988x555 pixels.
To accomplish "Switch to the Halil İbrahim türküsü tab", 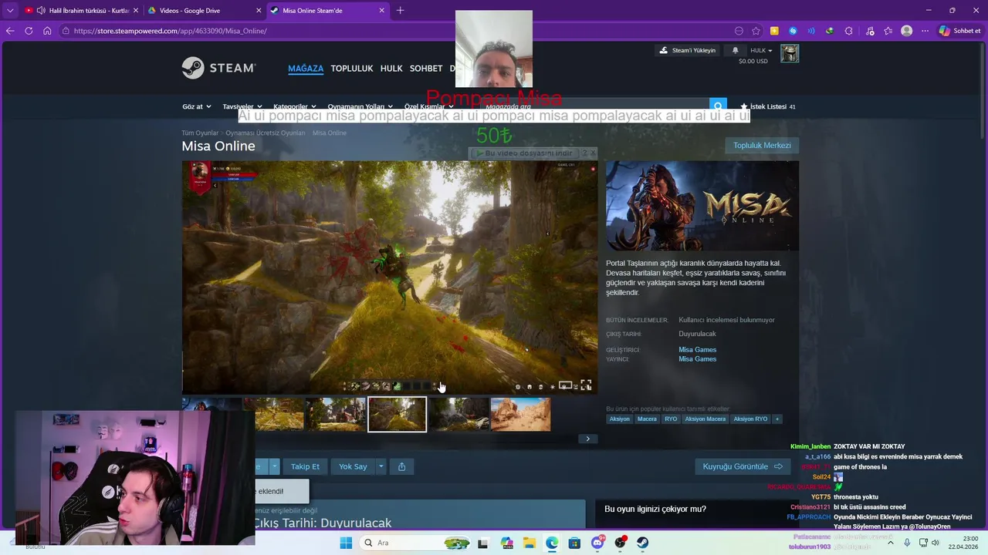I will point(81,11).
